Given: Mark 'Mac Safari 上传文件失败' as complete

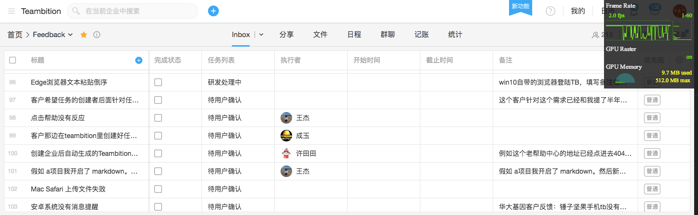Looking at the screenshot, I should click(x=158, y=189).
